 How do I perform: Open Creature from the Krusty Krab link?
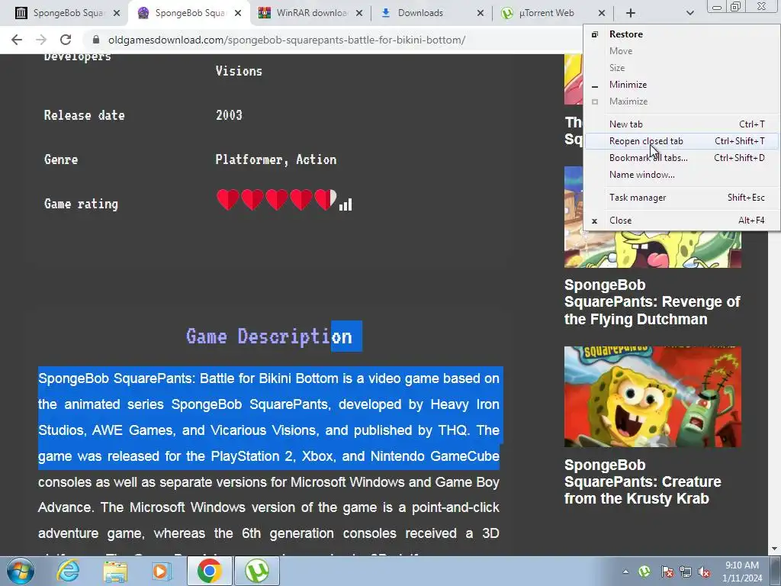point(642,481)
